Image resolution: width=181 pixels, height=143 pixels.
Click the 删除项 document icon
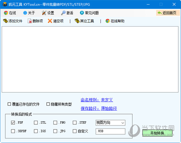(30, 21)
